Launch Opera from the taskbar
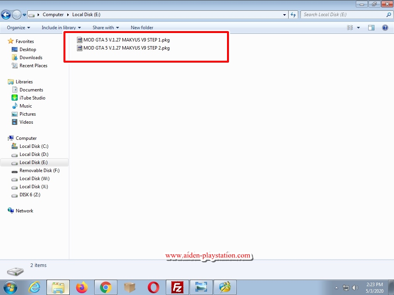Viewport: 394px width, 295px height. pyautogui.click(x=153, y=287)
